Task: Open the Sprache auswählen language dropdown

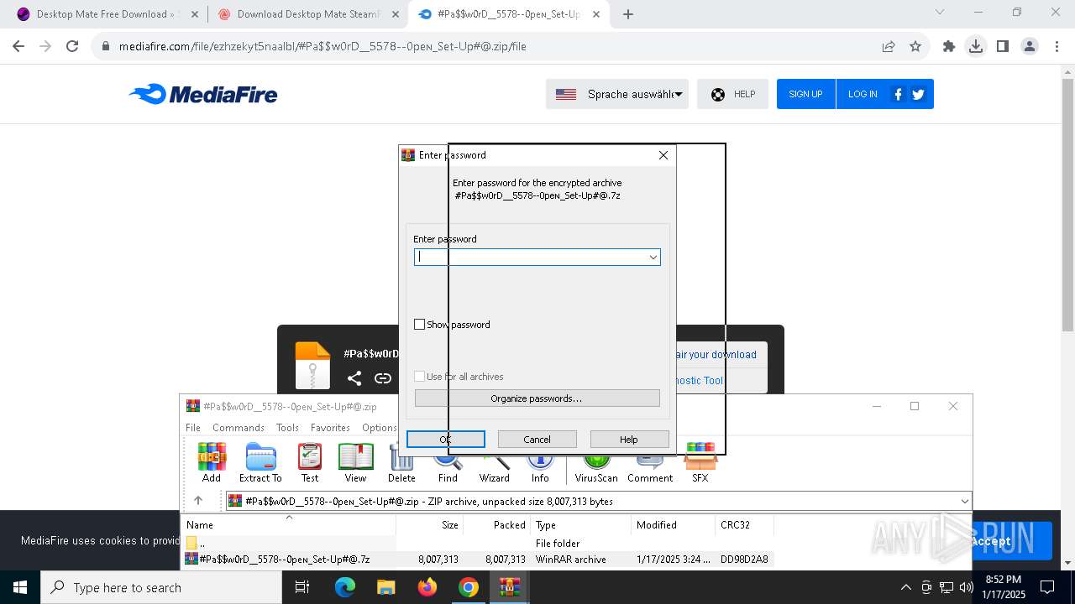Action: 617,94
